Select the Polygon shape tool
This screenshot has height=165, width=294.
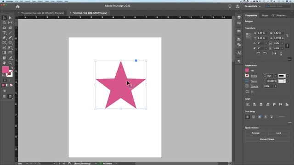[10, 43]
